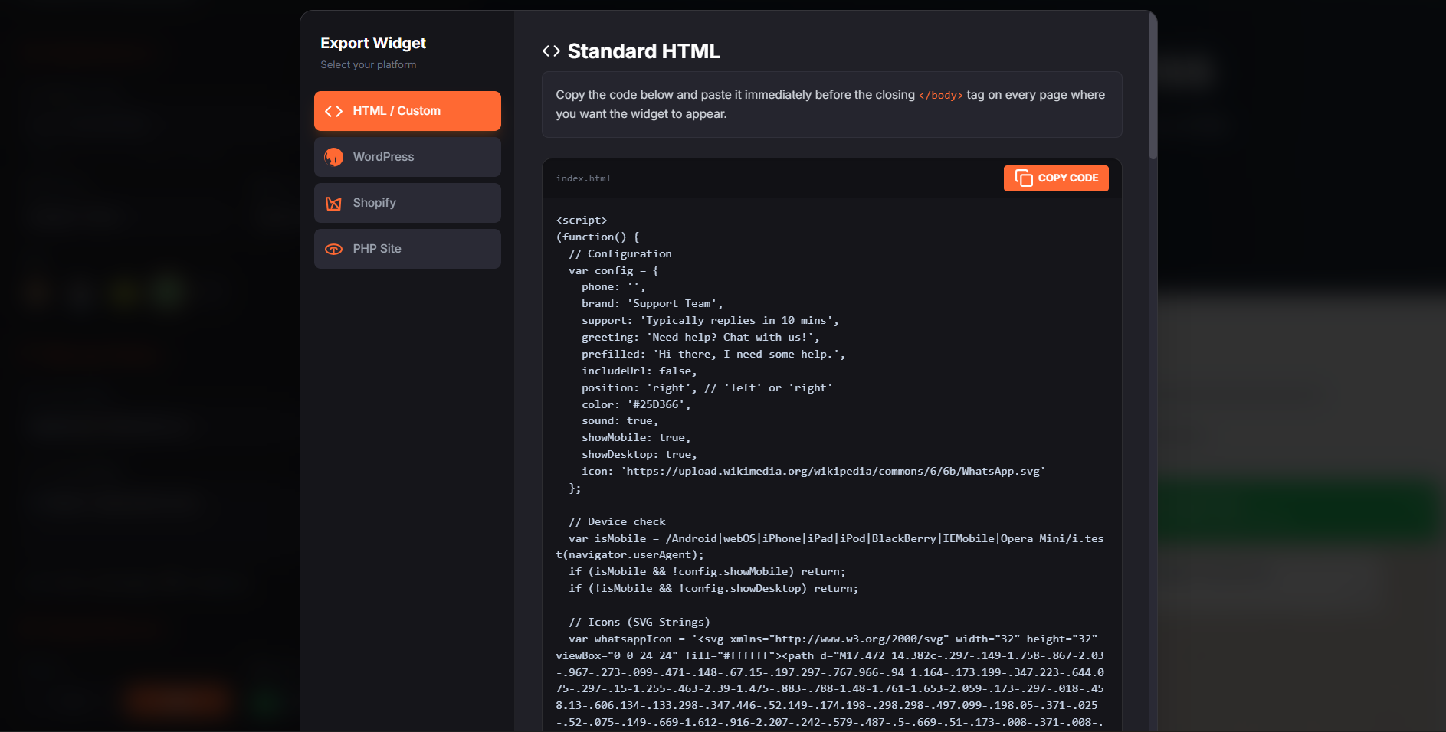Image resolution: width=1446 pixels, height=732 pixels.
Task: Click the Shopify bag icon
Action: point(333,203)
